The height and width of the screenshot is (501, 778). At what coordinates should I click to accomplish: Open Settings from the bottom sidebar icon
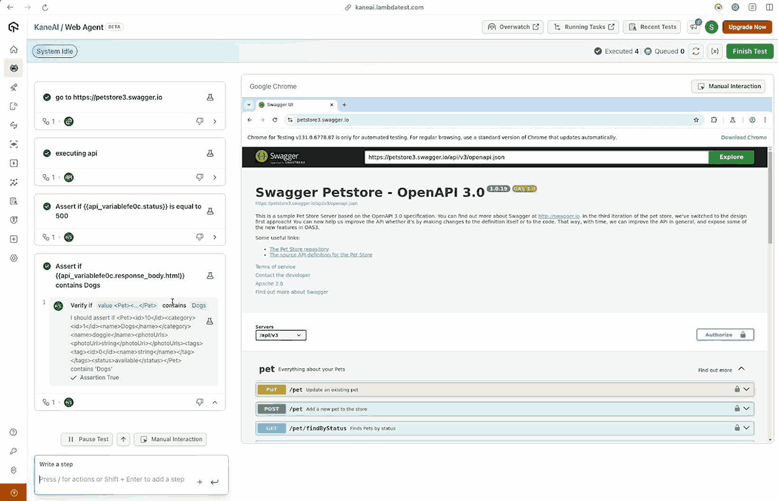tap(13, 258)
